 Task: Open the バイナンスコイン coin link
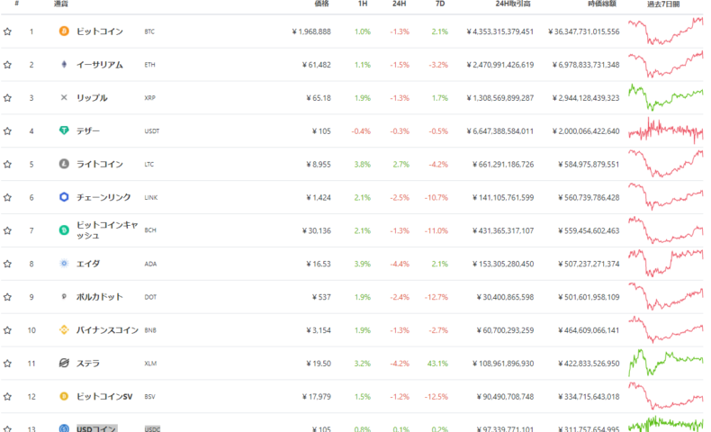click(x=107, y=329)
